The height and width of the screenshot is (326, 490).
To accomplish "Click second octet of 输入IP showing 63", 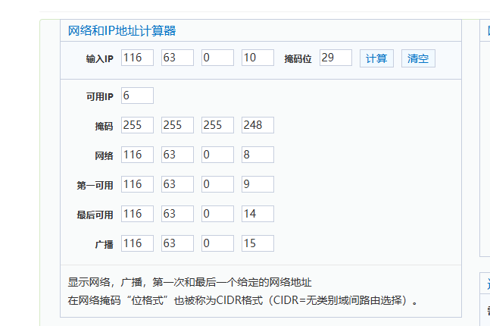I will 177,58.
